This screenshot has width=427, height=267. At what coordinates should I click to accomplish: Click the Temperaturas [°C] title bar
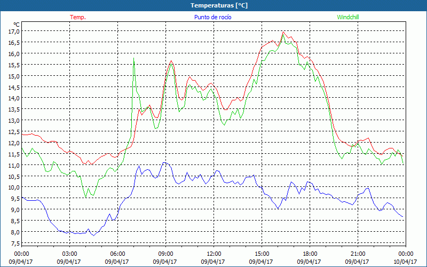pyautogui.click(x=213, y=5)
